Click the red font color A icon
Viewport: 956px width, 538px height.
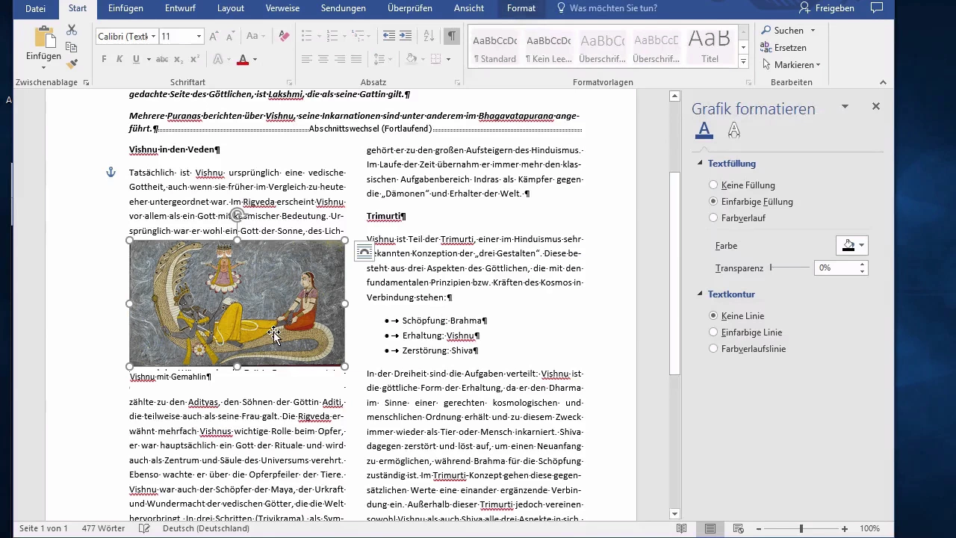pos(242,60)
